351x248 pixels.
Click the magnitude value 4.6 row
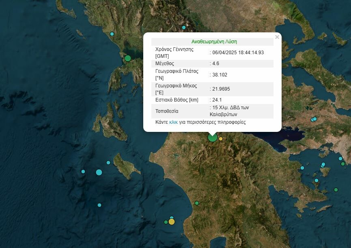pos(212,64)
